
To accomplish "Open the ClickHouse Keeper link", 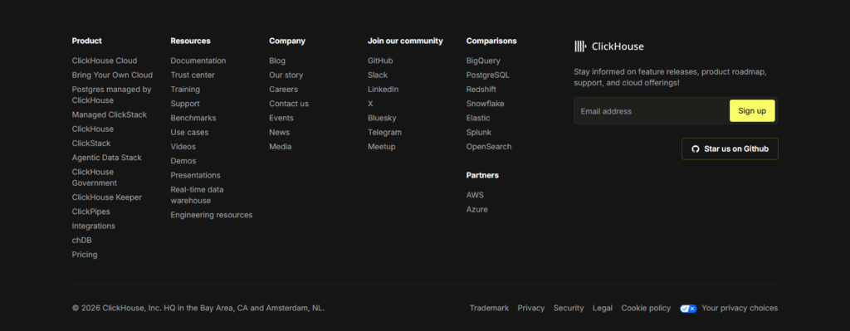I will (107, 197).
